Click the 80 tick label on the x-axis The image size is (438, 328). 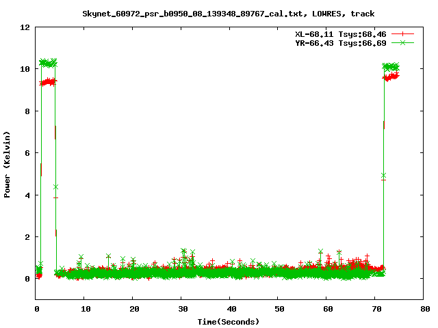tap(424, 309)
